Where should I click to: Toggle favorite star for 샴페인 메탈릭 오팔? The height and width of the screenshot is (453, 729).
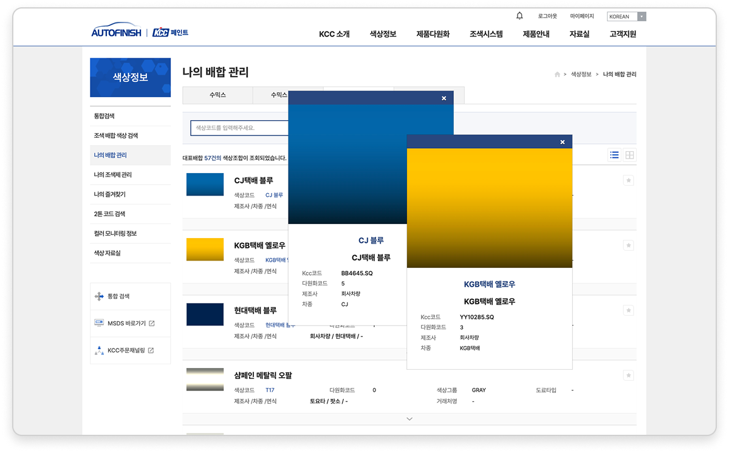click(629, 375)
